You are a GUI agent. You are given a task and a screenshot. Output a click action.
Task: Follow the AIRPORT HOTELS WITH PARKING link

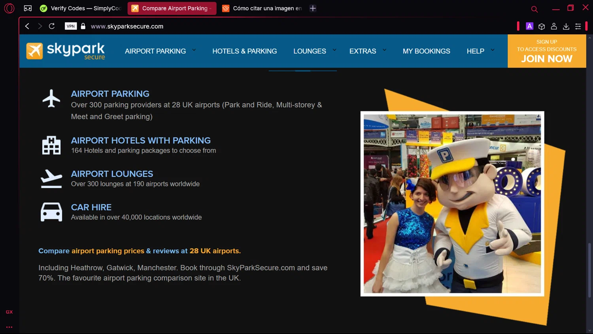point(141,140)
